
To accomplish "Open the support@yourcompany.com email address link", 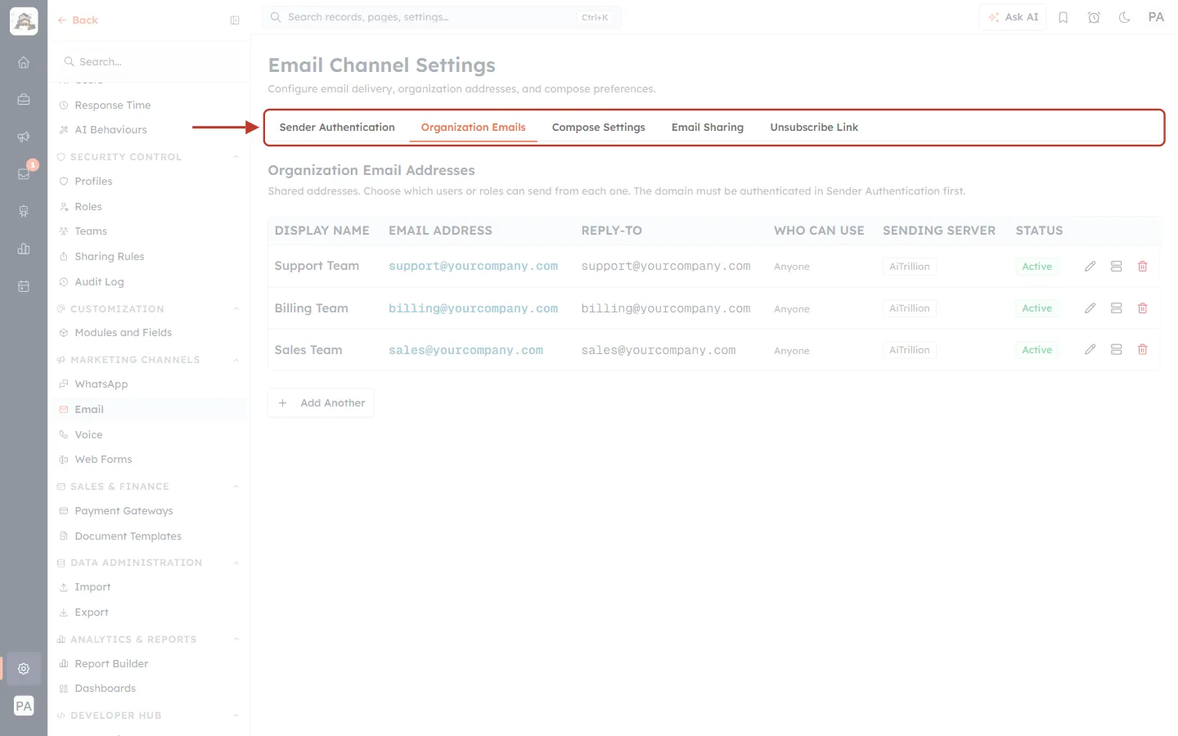I will 473,267.
